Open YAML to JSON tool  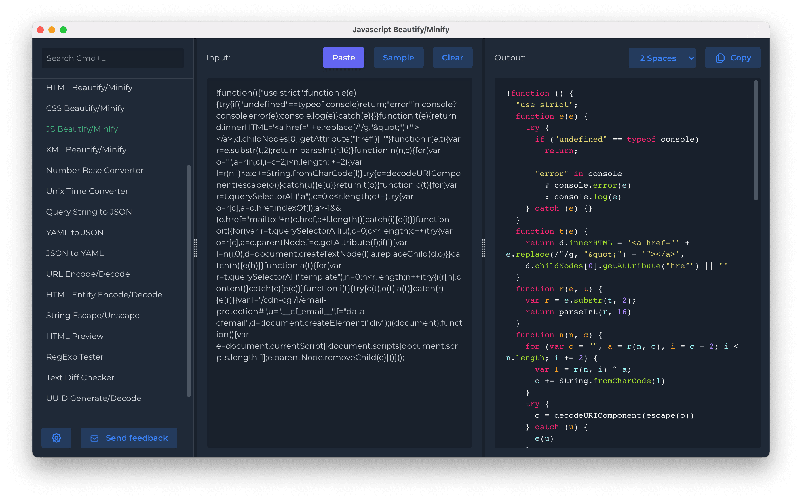tap(75, 232)
